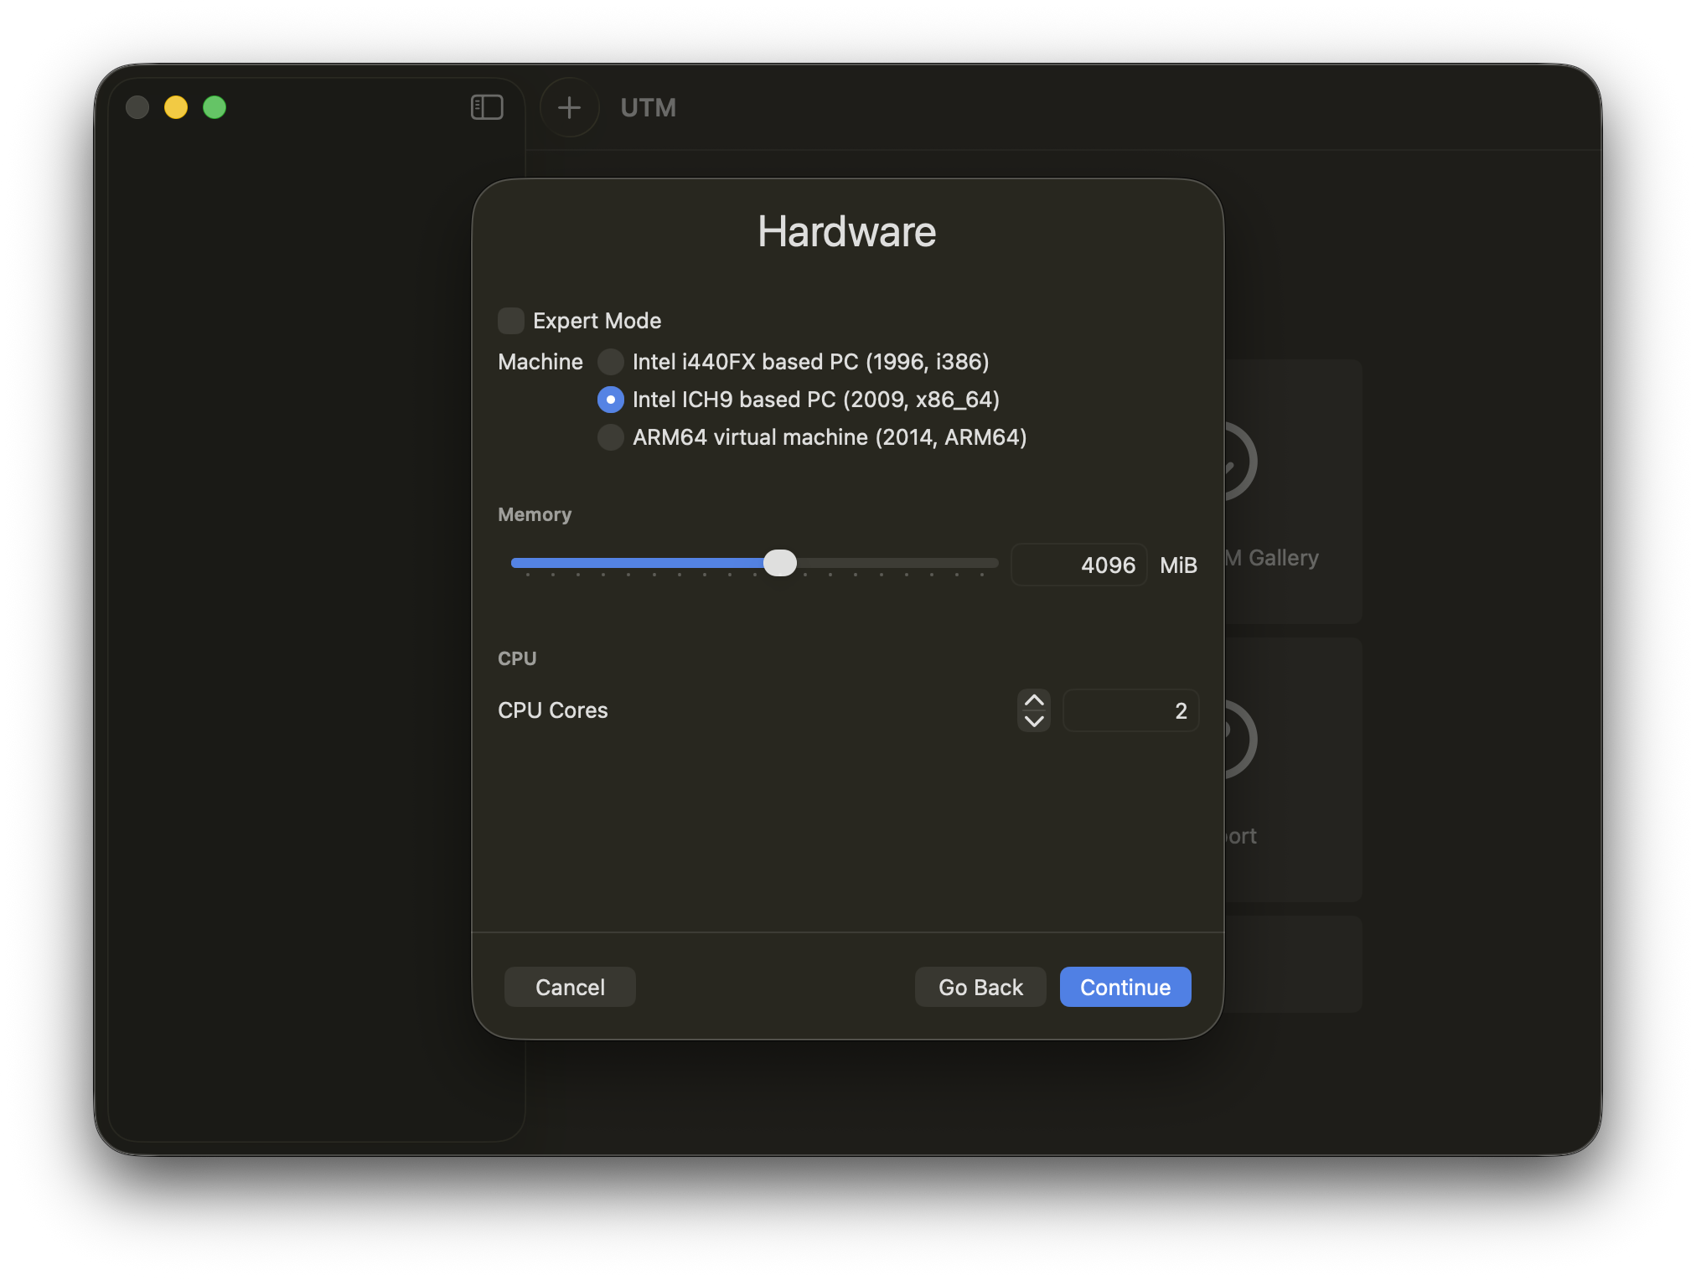Open the UTM Gallery download icon
The height and width of the screenshot is (1280, 1696).
[x=1232, y=461]
